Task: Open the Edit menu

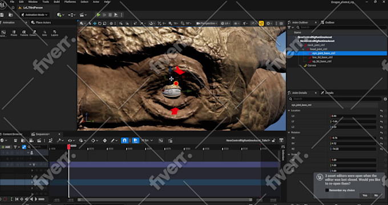Action: pos(21,2)
